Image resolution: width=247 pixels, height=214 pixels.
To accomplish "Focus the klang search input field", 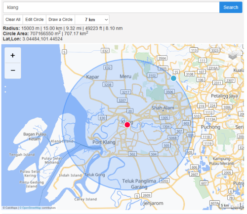I will click(x=111, y=7).
